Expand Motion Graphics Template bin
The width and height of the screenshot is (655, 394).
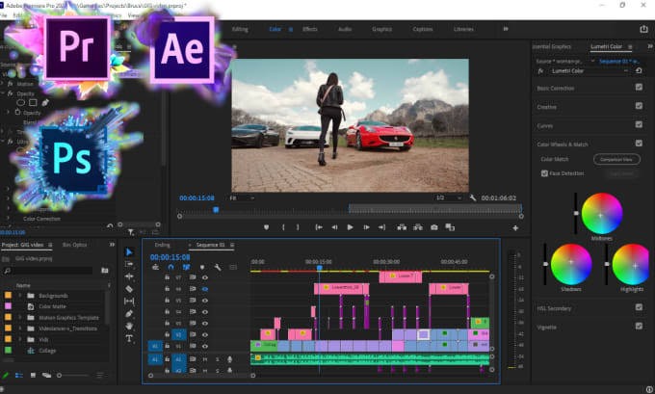pos(19,318)
